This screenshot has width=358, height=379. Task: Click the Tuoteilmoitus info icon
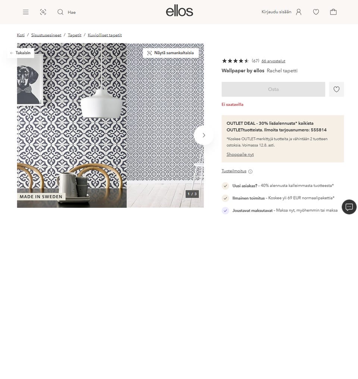click(x=250, y=171)
